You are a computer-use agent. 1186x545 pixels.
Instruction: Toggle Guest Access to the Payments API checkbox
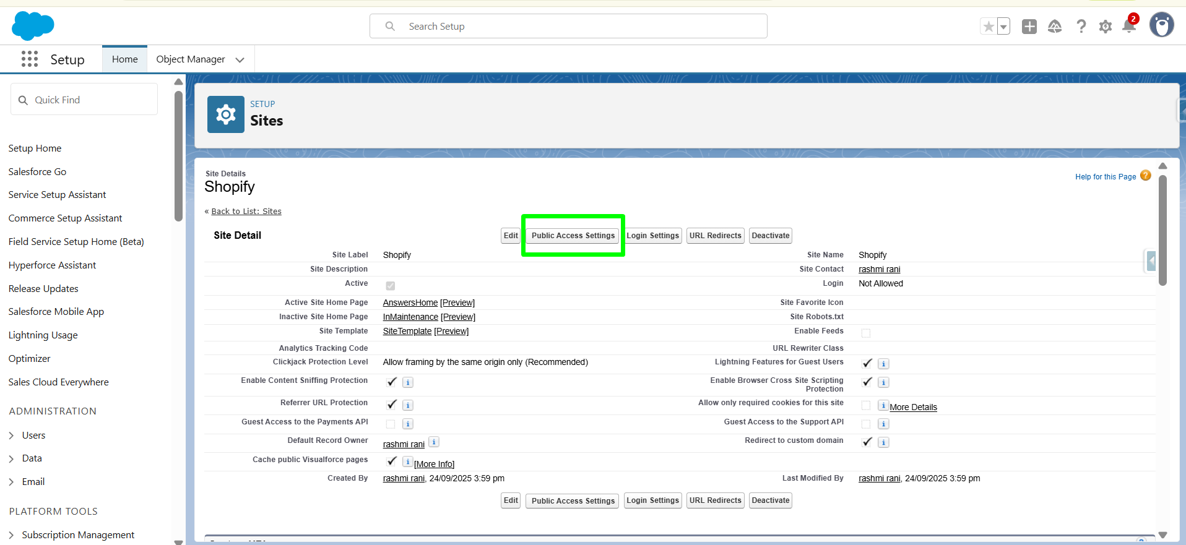coord(391,424)
